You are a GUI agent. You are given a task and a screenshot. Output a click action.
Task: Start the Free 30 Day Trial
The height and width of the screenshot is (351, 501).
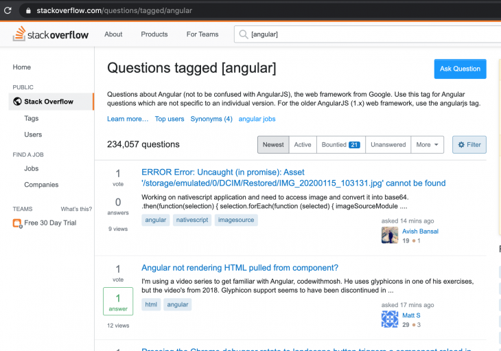[50, 223]
